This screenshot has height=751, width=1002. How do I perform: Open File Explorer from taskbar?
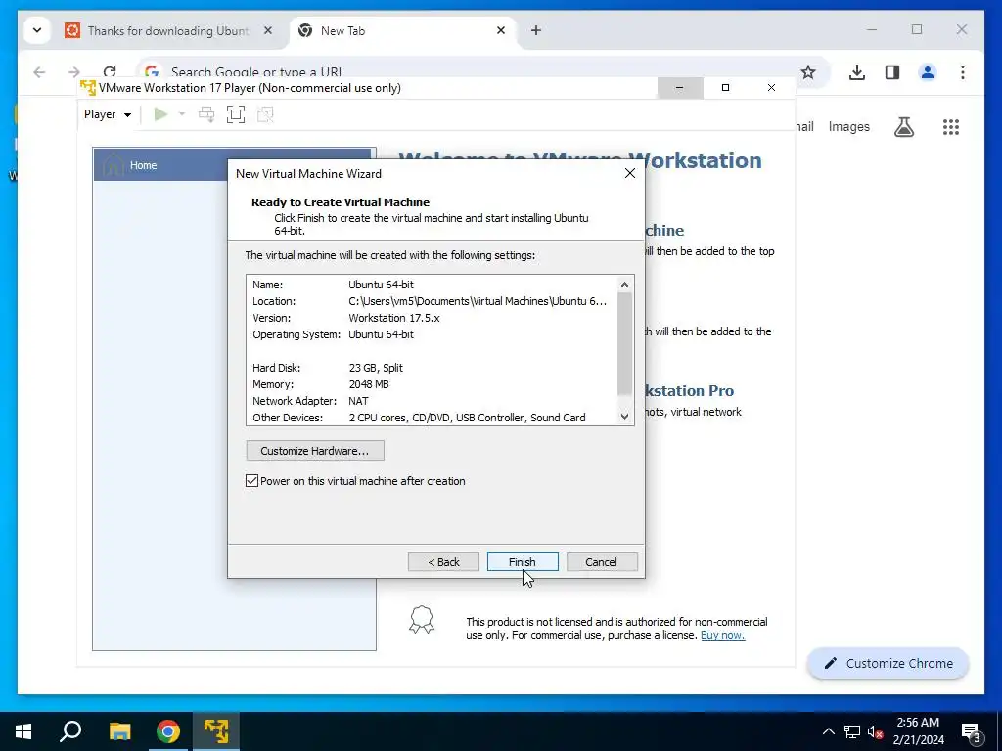click(x=119, y=731)
